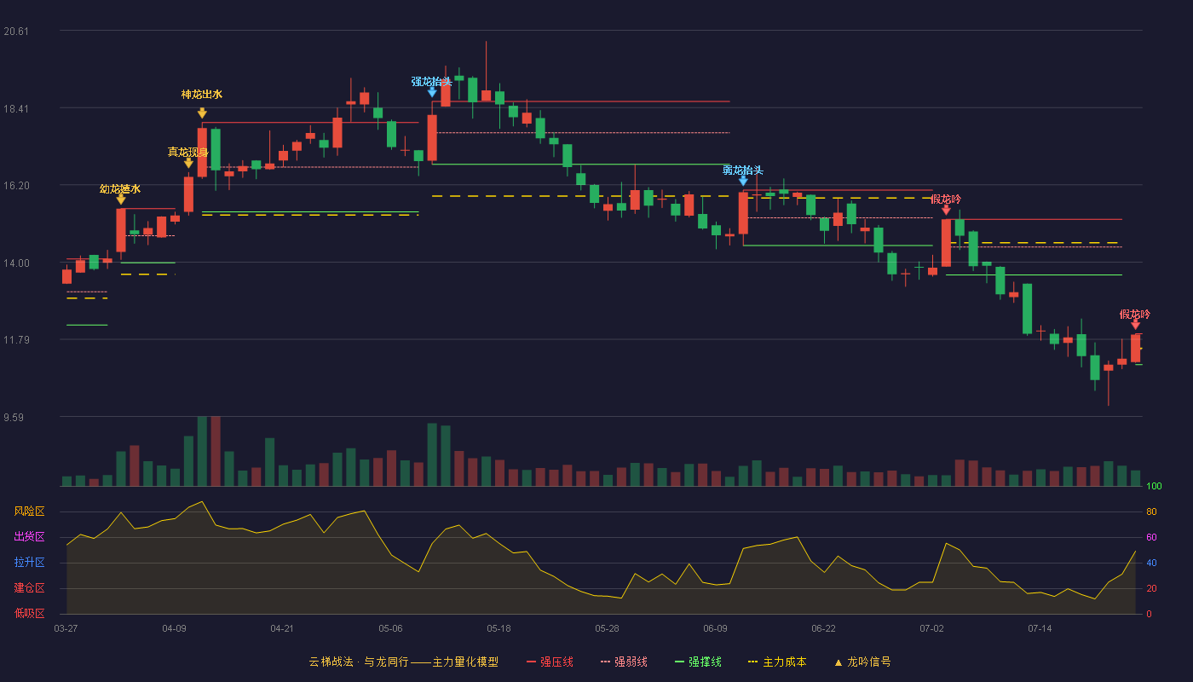Screen dimensions: 1193x682
Task: Select the 拉升区 zone label
Action: (29, 563)
